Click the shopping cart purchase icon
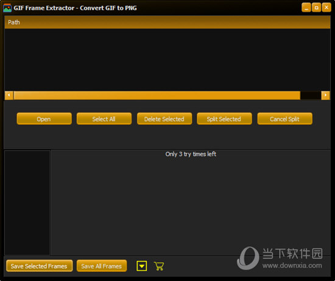 coord(159,266)
